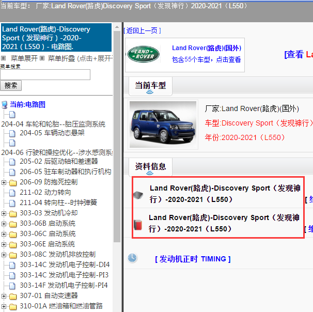Image resolution: width=313 pixels, height=312 pixels.
Task: Select the 当前车型 tab
Action: (x=150, y=86)
